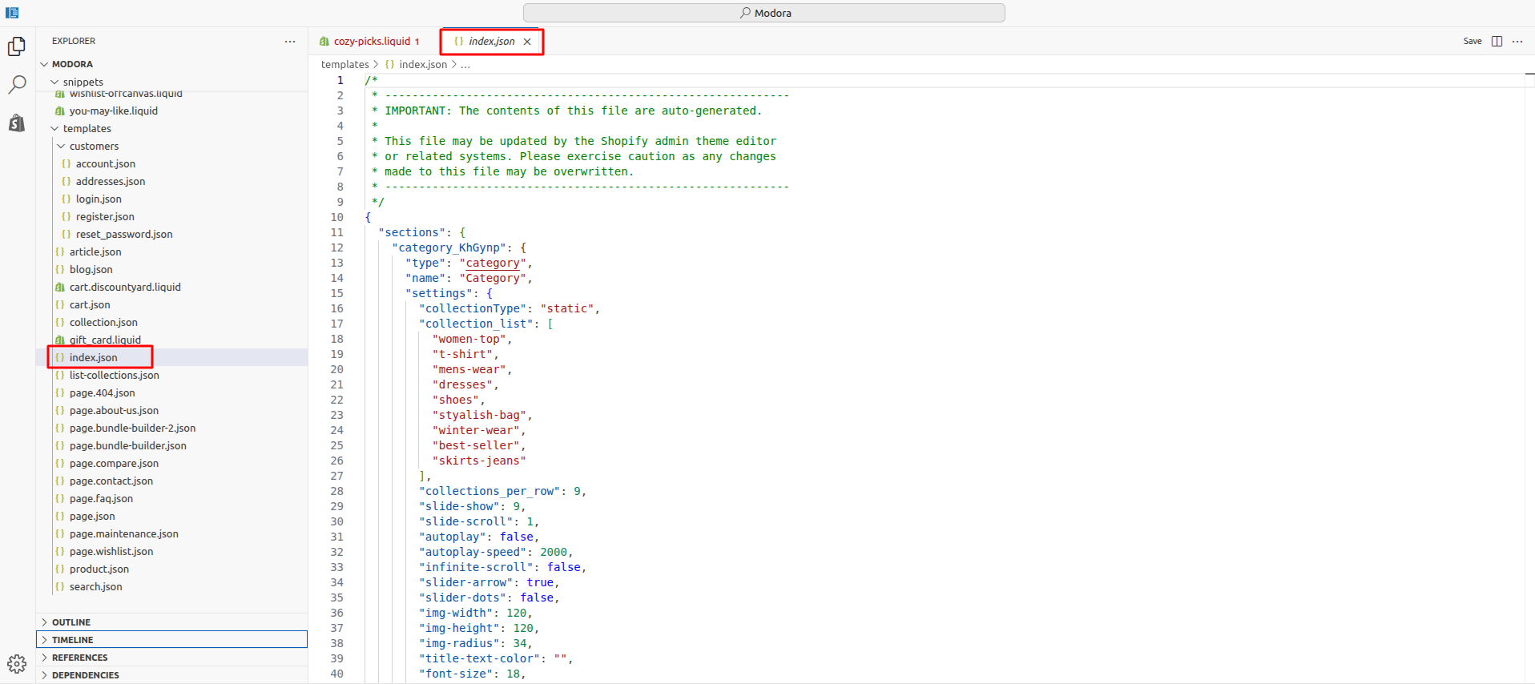Open you-may-like.liquid file
This screenshot has height=684, width=1535.
point(172,111)
